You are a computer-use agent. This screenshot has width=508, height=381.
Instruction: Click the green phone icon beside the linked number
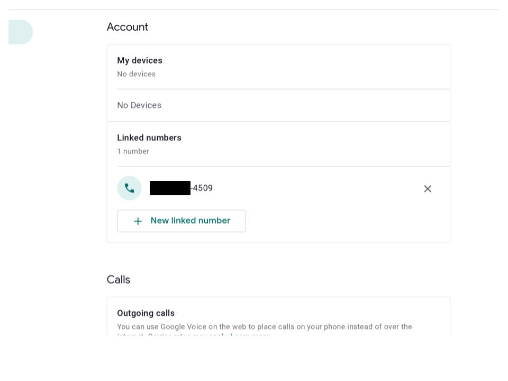pyautogui.click(x=129, y=188)
